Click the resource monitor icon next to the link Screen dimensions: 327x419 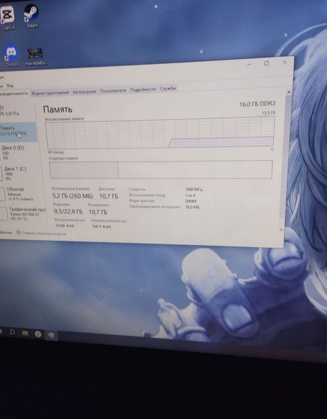(18, 232)
